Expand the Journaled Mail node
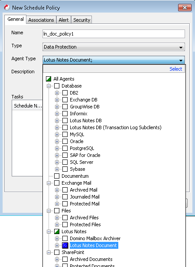 (x=57, y=197)
